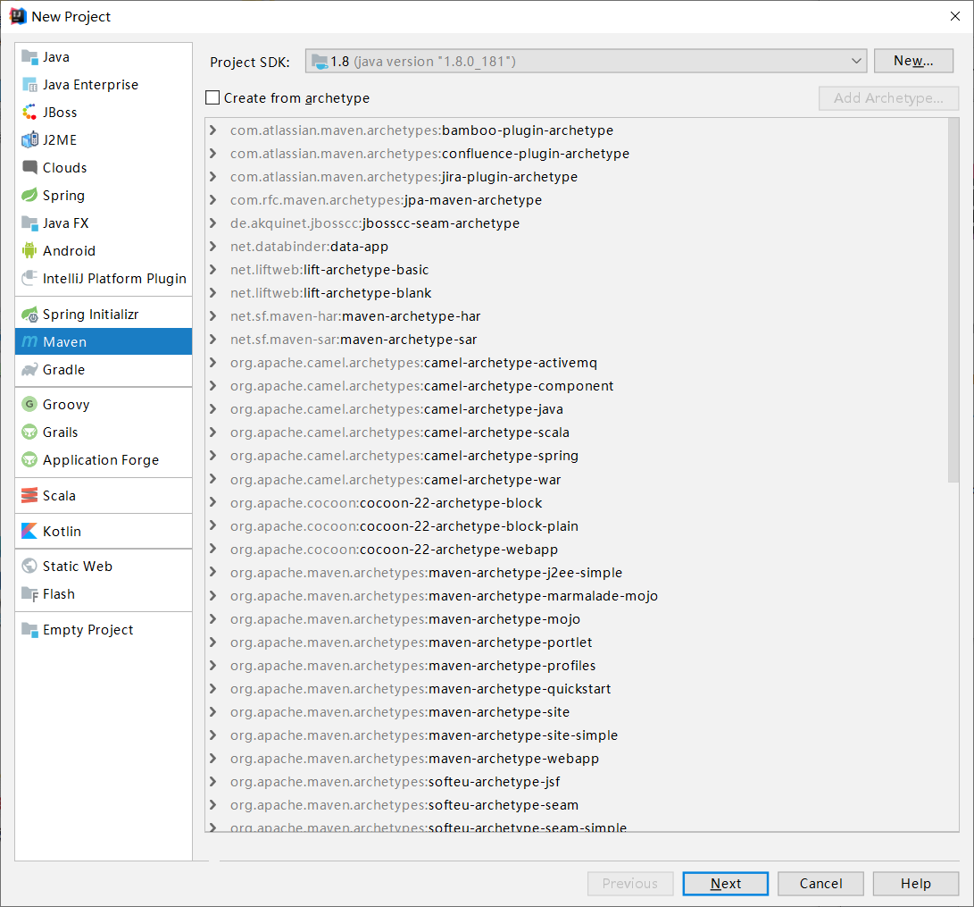This screenshot has height=907, width=974.
Task: Click the Kotlin 'K' icon
Action: pyautogui.click(x=29, y=531)
